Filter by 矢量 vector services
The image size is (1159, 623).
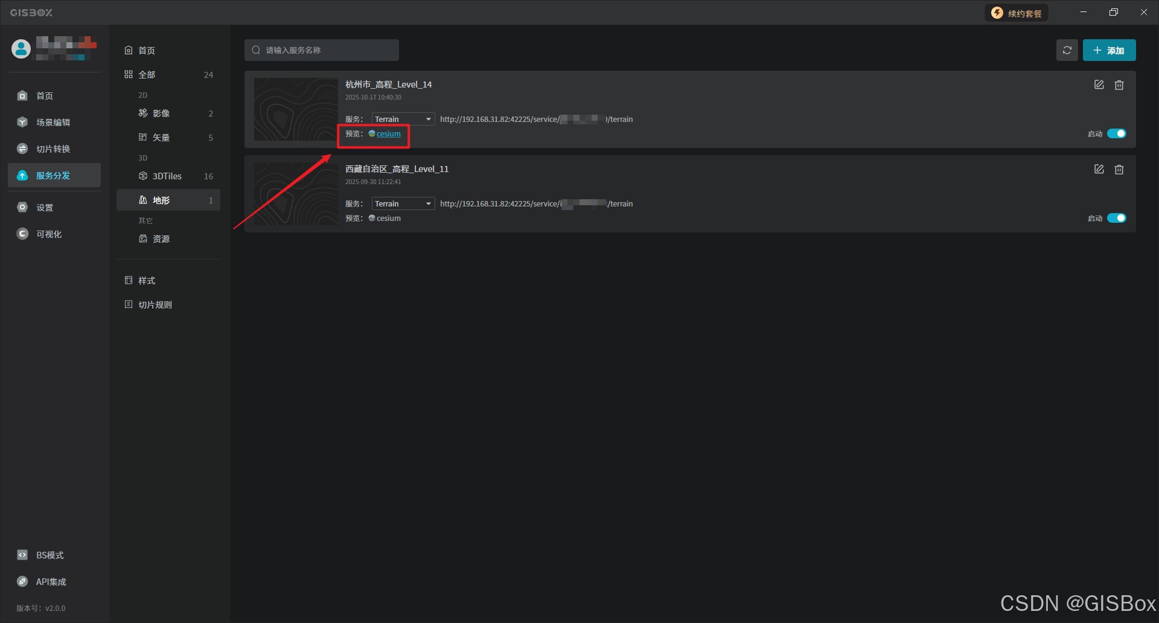tap(168, 138)
